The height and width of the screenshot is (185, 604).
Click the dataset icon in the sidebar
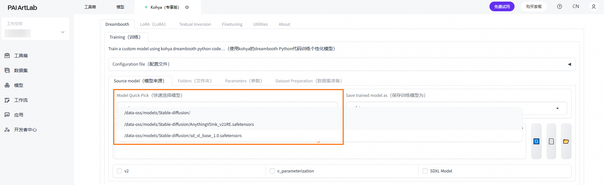tap(7, 70)
